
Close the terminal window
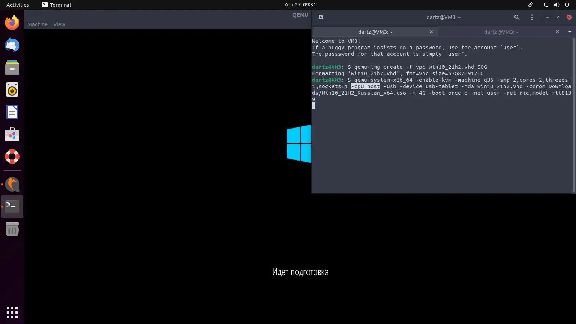tap(569, 17)
